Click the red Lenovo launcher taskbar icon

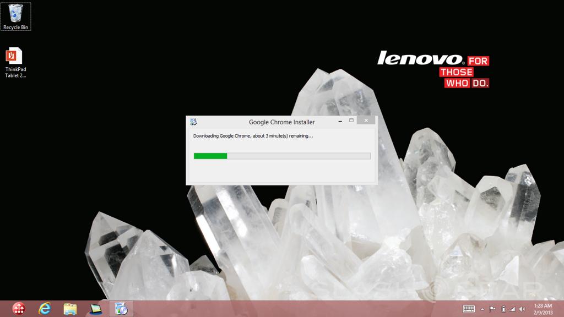pyautogui.click(x=19, y=309)
